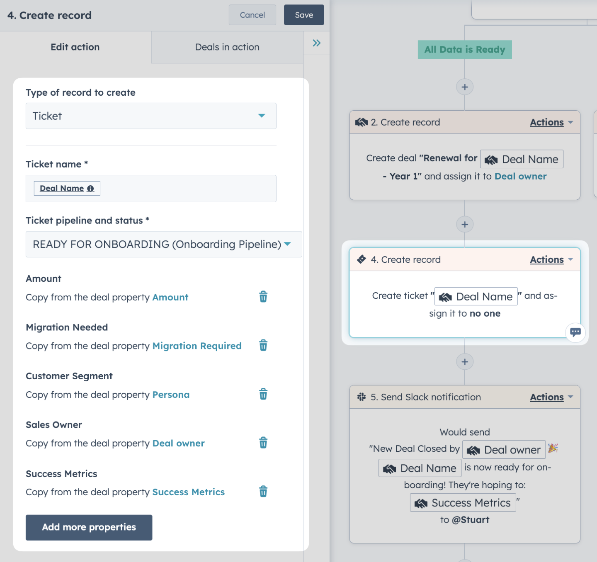Click the Deal Name token in Ticket name
The width and height of the screenshot is (597, 562).
pos(67,188)
